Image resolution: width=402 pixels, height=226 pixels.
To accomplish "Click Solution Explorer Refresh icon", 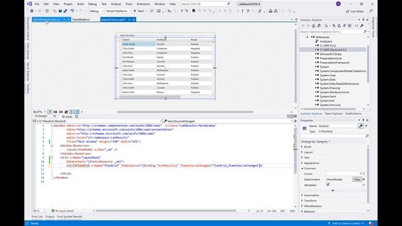I will (339, 26).
